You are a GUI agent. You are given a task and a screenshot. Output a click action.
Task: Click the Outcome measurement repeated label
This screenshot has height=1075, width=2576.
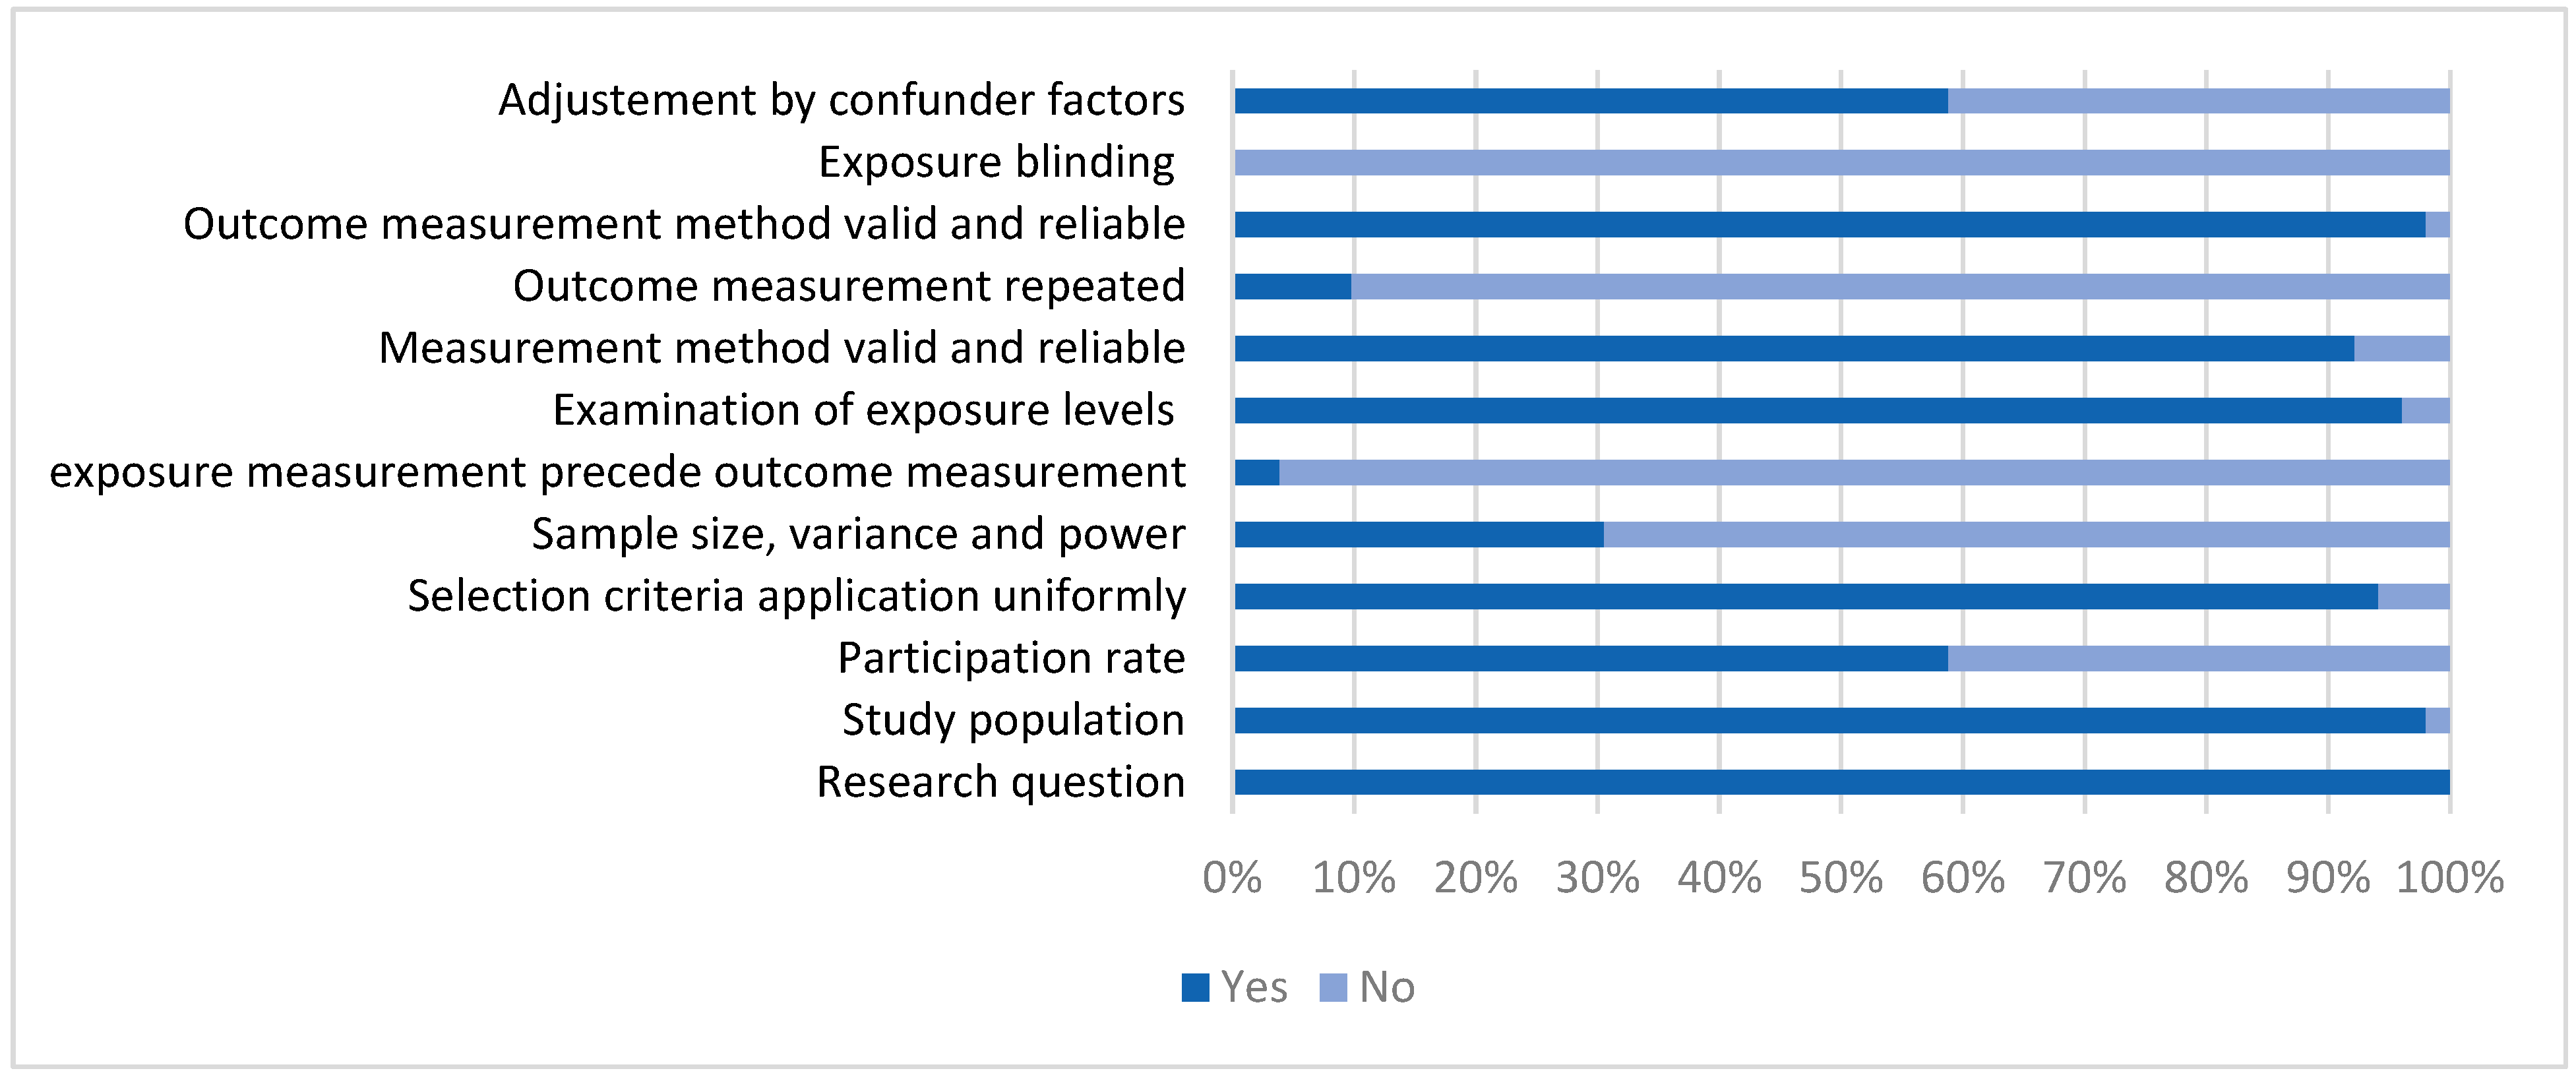pos(849,286)
